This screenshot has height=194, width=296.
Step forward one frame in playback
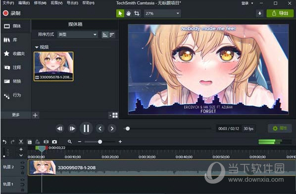pyautogui.click(x=72, y=129)
